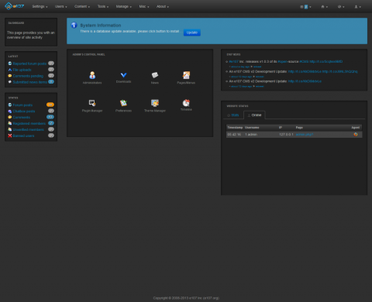Click retweet under the third news item
Image resolution: width=372 pixels, height=302 pixels.
(260, 87)
